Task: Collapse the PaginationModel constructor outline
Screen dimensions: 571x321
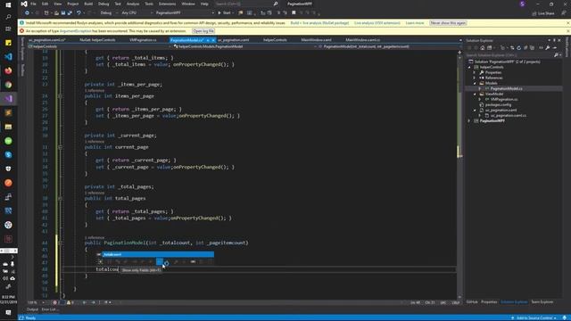Action: pyautogui.click(x=60, y=243)
